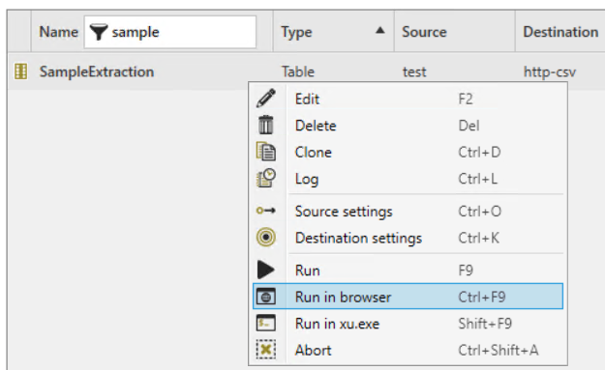The image size is (605, 370).
Task: Click the target icon beside Destination settings
Action: (x=266, y=238)
